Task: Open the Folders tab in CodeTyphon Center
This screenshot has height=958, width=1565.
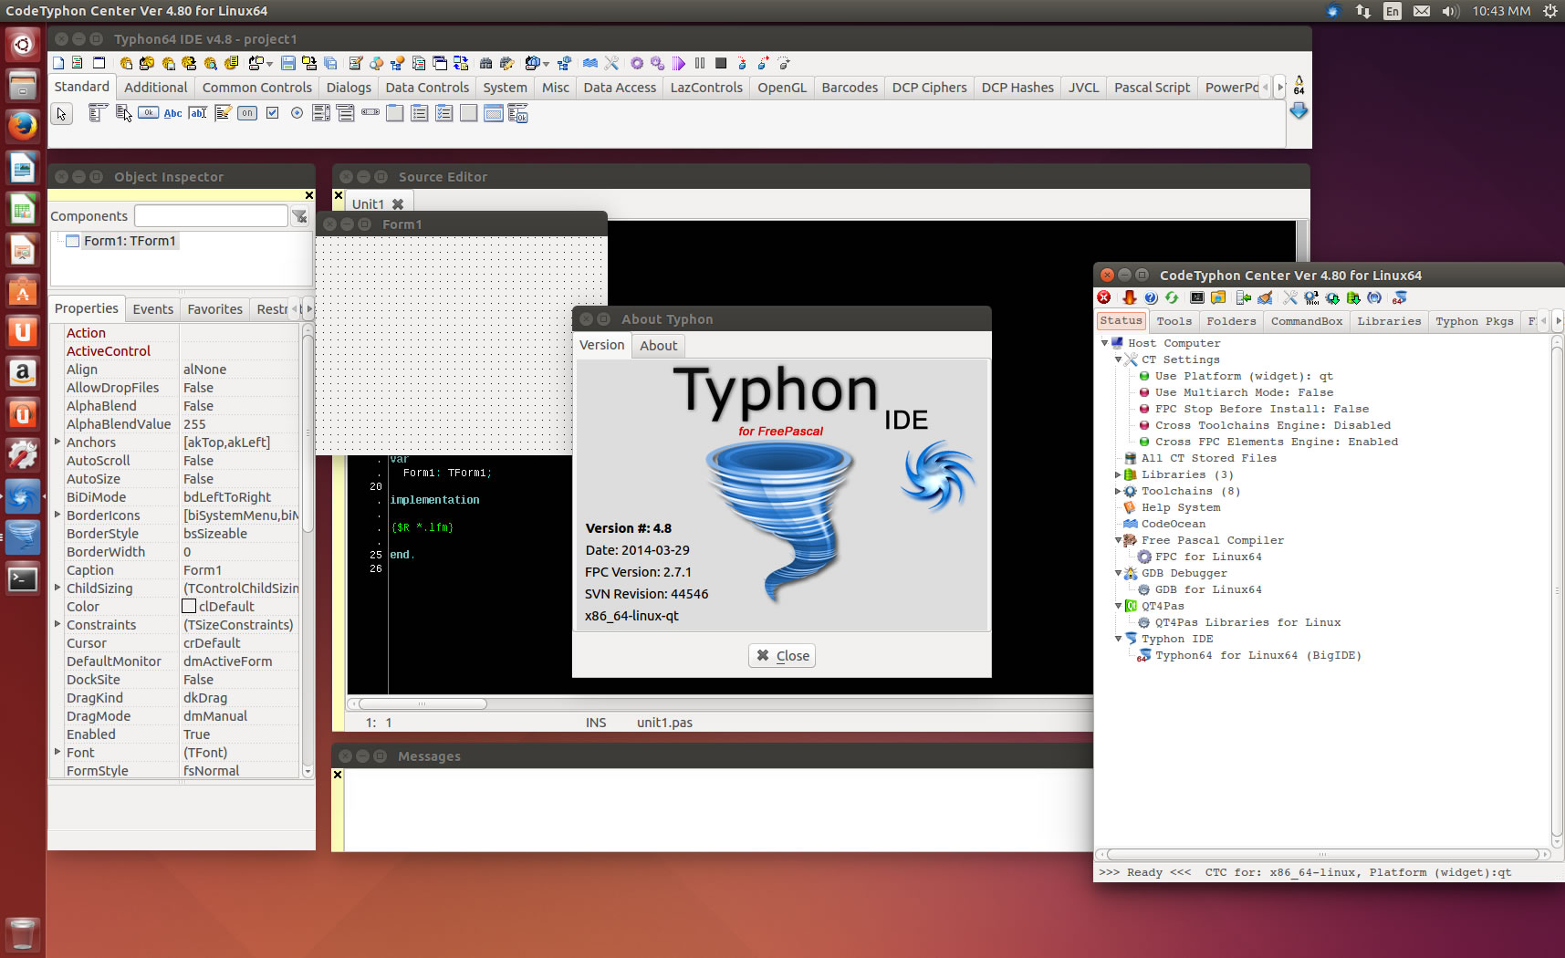Action: click(x=1231, y=321)
